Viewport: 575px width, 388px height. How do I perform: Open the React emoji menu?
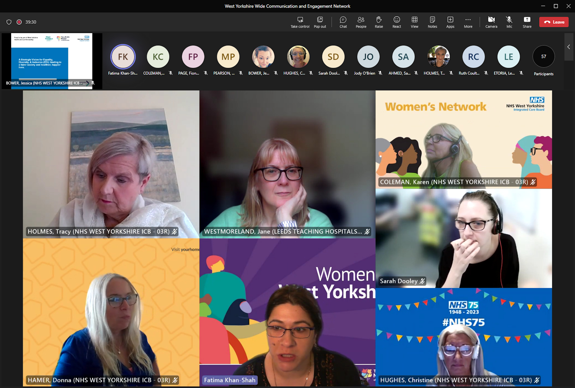397,22
